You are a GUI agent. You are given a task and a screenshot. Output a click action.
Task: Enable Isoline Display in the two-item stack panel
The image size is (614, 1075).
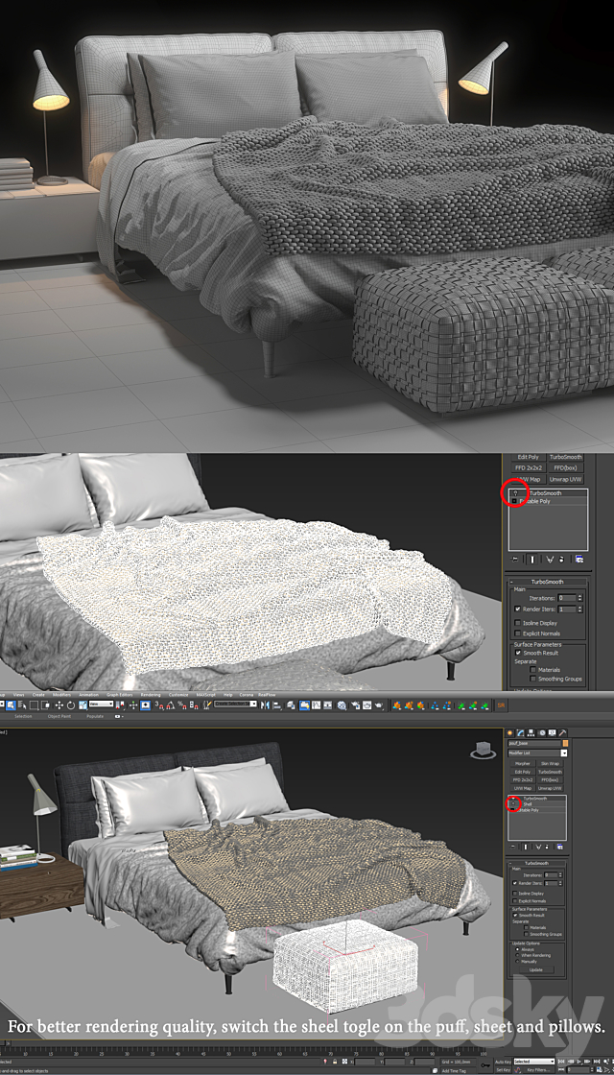tap(517, 623)
